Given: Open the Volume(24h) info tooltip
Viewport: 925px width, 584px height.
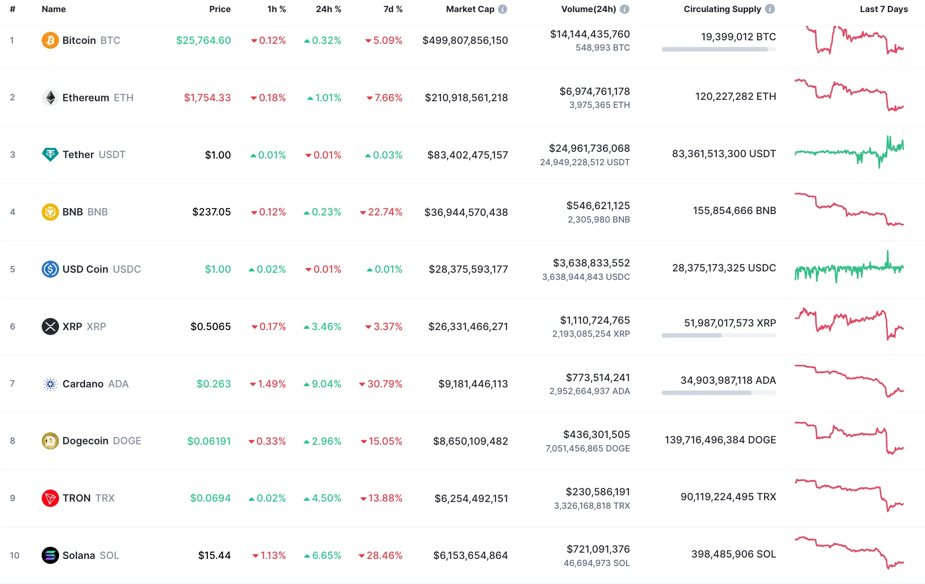Looking at the screenshot, I should [625, 9].
